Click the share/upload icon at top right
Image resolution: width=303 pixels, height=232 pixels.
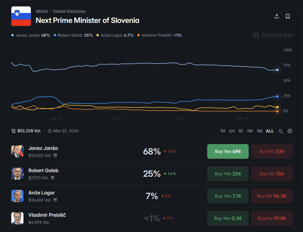click(x=277, y=16)
